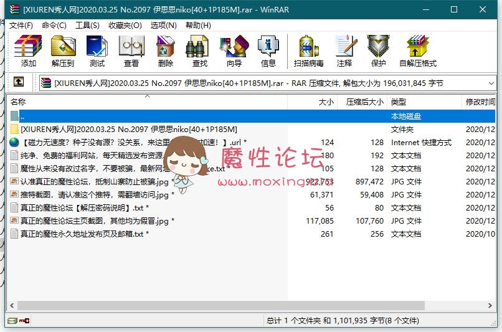Click the key icon in status bar
This screenshot has height=332, width=502.
click(x=24, y=320)
